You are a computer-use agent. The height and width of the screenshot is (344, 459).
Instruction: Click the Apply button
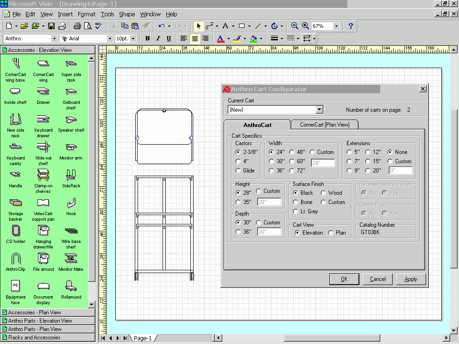coord(410,279)
